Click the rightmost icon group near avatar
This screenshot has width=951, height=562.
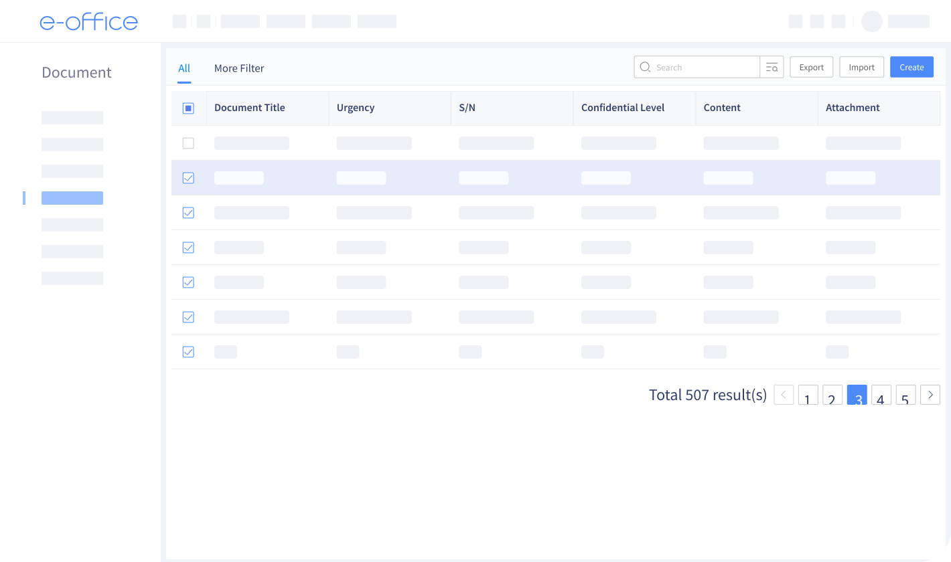909,21
